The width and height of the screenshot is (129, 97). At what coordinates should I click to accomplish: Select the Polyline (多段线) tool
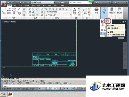9,11
